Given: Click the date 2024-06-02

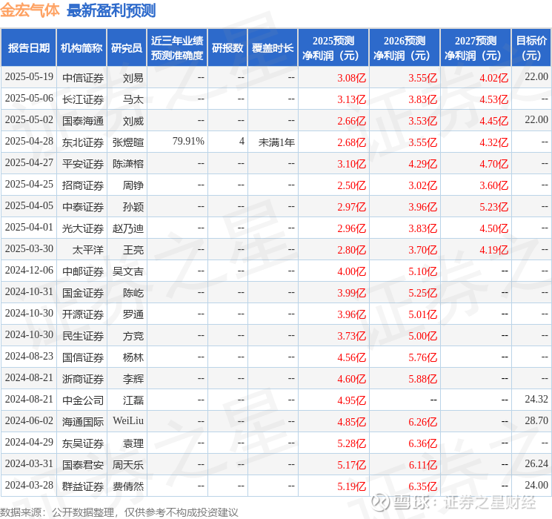Looking at the screenshot, I should pos(29,420).
